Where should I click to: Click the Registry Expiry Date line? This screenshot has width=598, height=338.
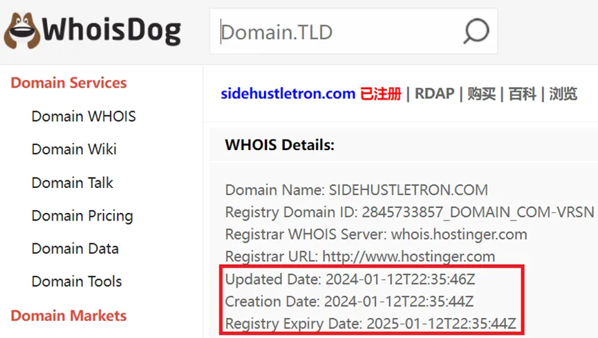pos(371,323)
